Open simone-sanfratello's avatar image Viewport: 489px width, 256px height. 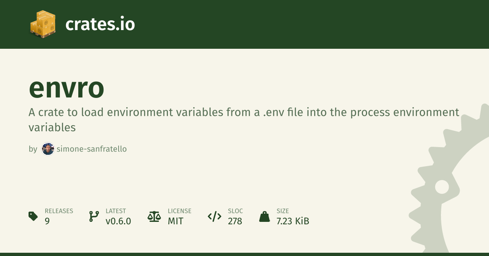click(x=48, y=149)
